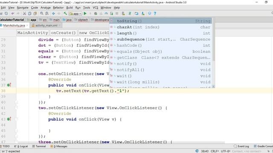Open the Navigate menu
The height and width of the screenshot is (153, 273).
(23, 8)
